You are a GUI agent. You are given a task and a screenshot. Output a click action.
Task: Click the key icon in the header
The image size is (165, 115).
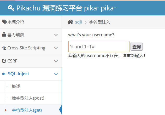pos(11,8)
